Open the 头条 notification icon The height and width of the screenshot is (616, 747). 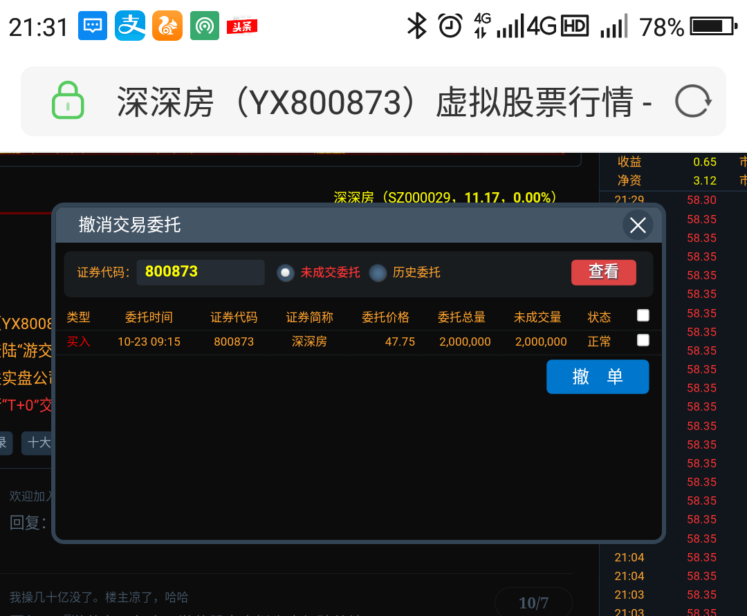click(241, 26)
